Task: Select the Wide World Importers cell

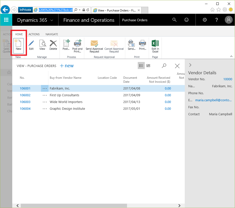Action: click(66, 102)
